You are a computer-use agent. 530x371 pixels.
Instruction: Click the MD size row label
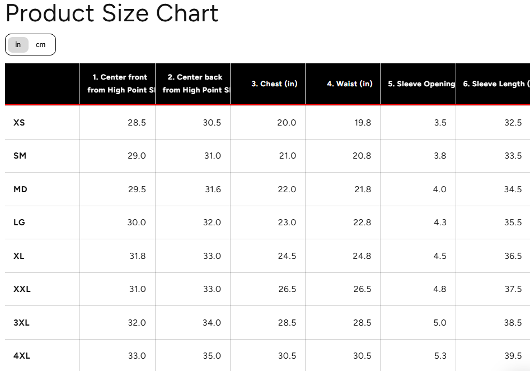[x=20, y=189]
